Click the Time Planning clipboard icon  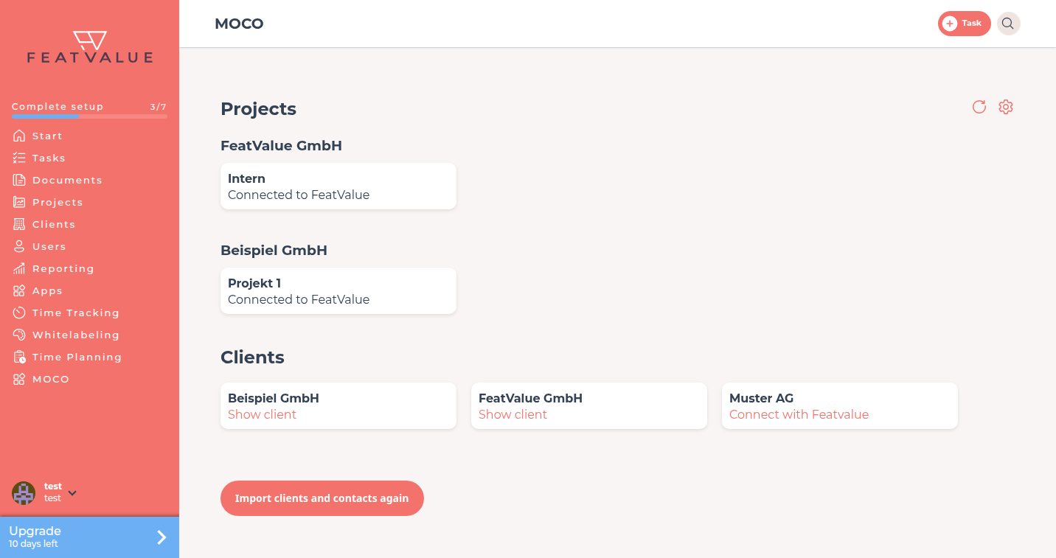pos(19,357)
